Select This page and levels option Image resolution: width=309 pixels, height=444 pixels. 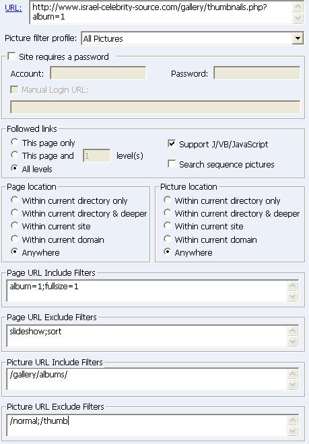pos(14,155)
